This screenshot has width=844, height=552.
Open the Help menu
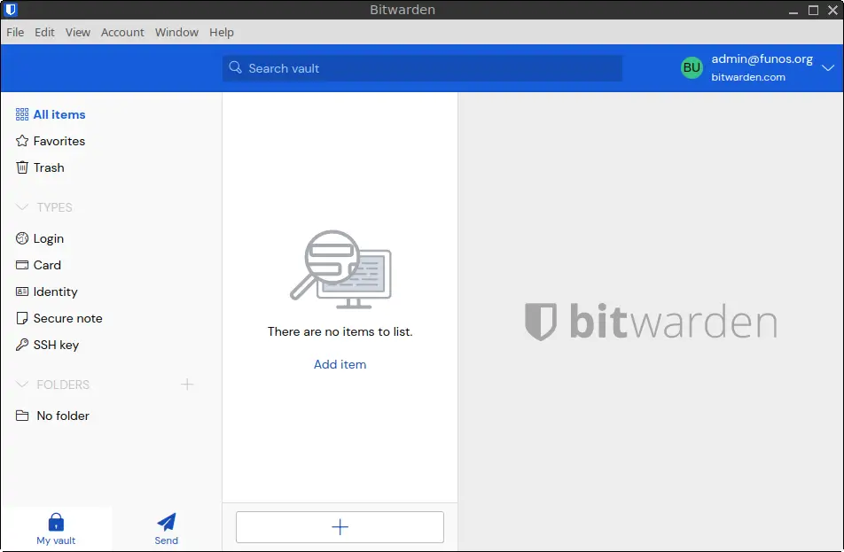click(x=222, y=32)
